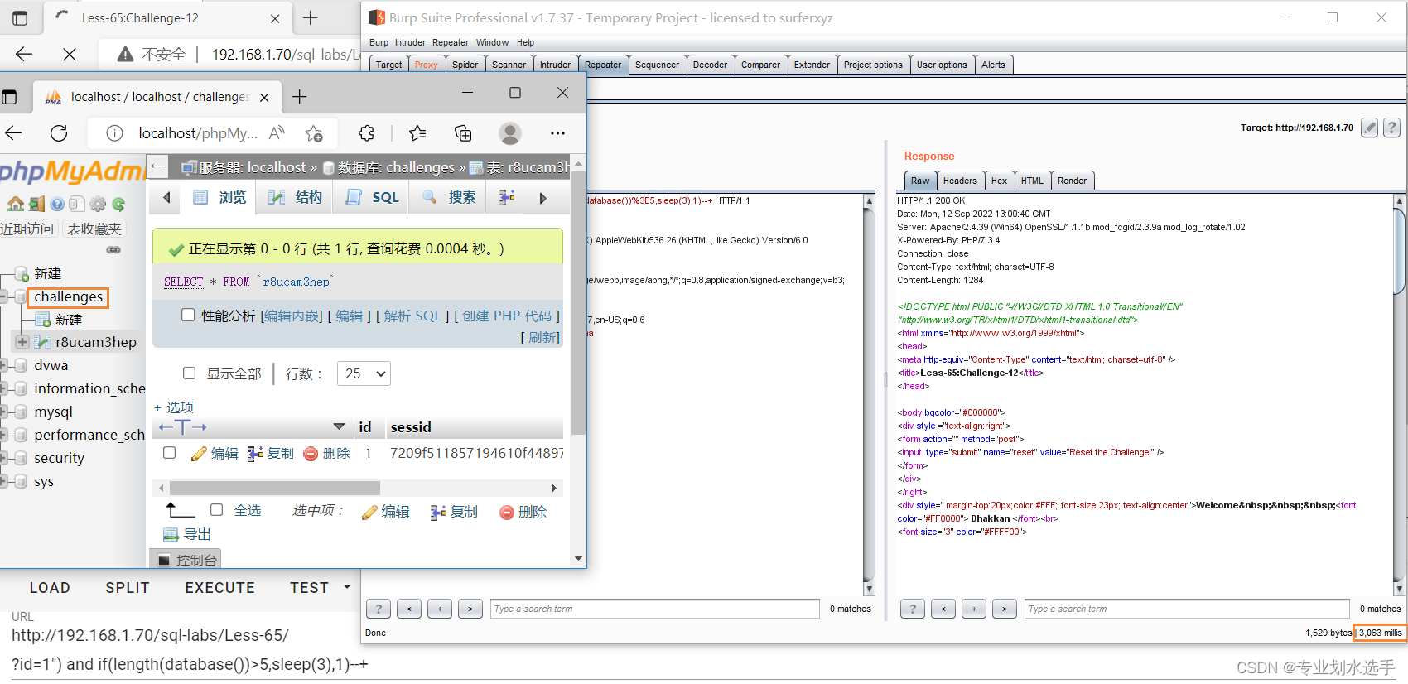The height and width of the screenshot is (684, 1408).
Task: Go back in the phpMyAdmin browser window
Action: [x=13, y=133]
